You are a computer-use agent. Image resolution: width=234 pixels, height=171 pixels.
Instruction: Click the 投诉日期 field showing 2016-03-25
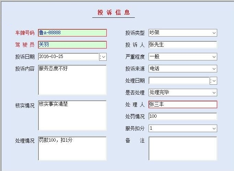pyautogui.click(x=69, y=57)
